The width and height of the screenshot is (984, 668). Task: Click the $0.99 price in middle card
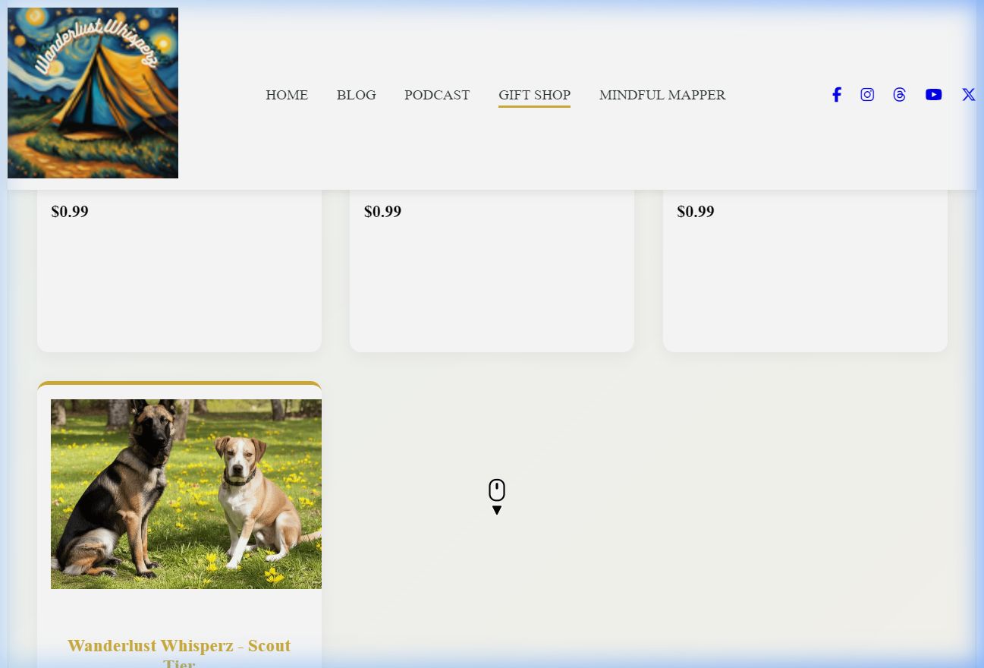click(x=382, y=212)
